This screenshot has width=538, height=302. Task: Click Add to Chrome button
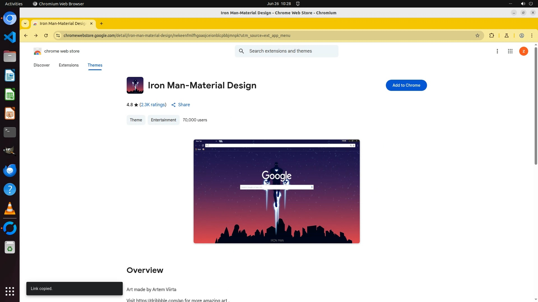click(x=406, y=85)
